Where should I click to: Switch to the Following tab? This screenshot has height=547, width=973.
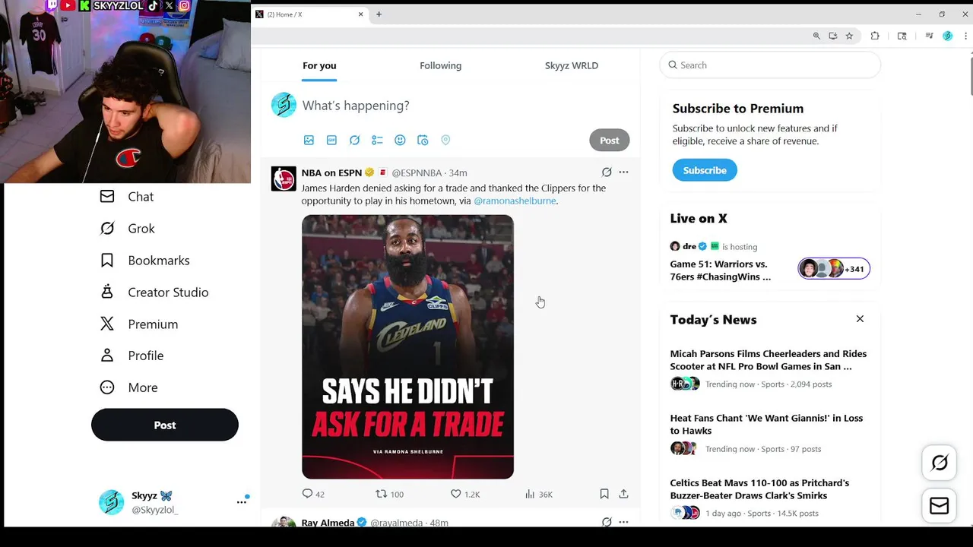(440, 65)
